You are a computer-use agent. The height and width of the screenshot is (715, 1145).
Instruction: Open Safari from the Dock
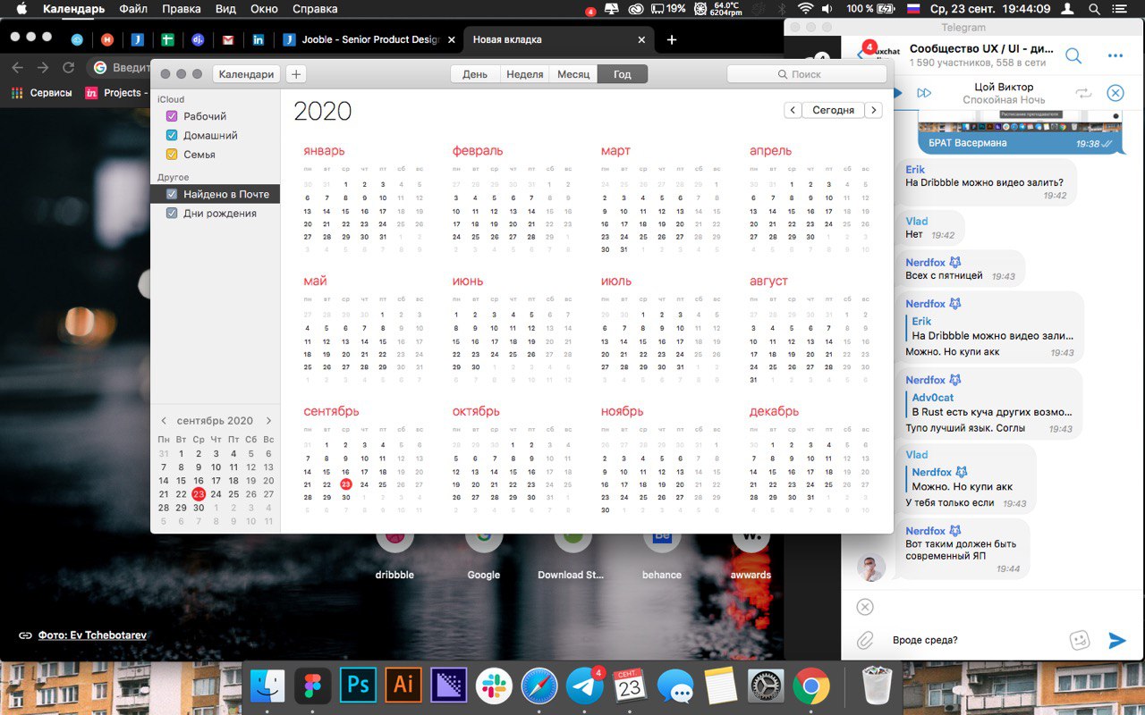tap(539, 686)
